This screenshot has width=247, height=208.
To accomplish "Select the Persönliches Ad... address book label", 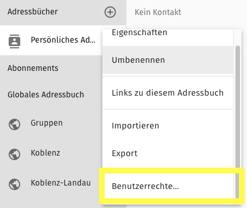I will click(63, 40).
